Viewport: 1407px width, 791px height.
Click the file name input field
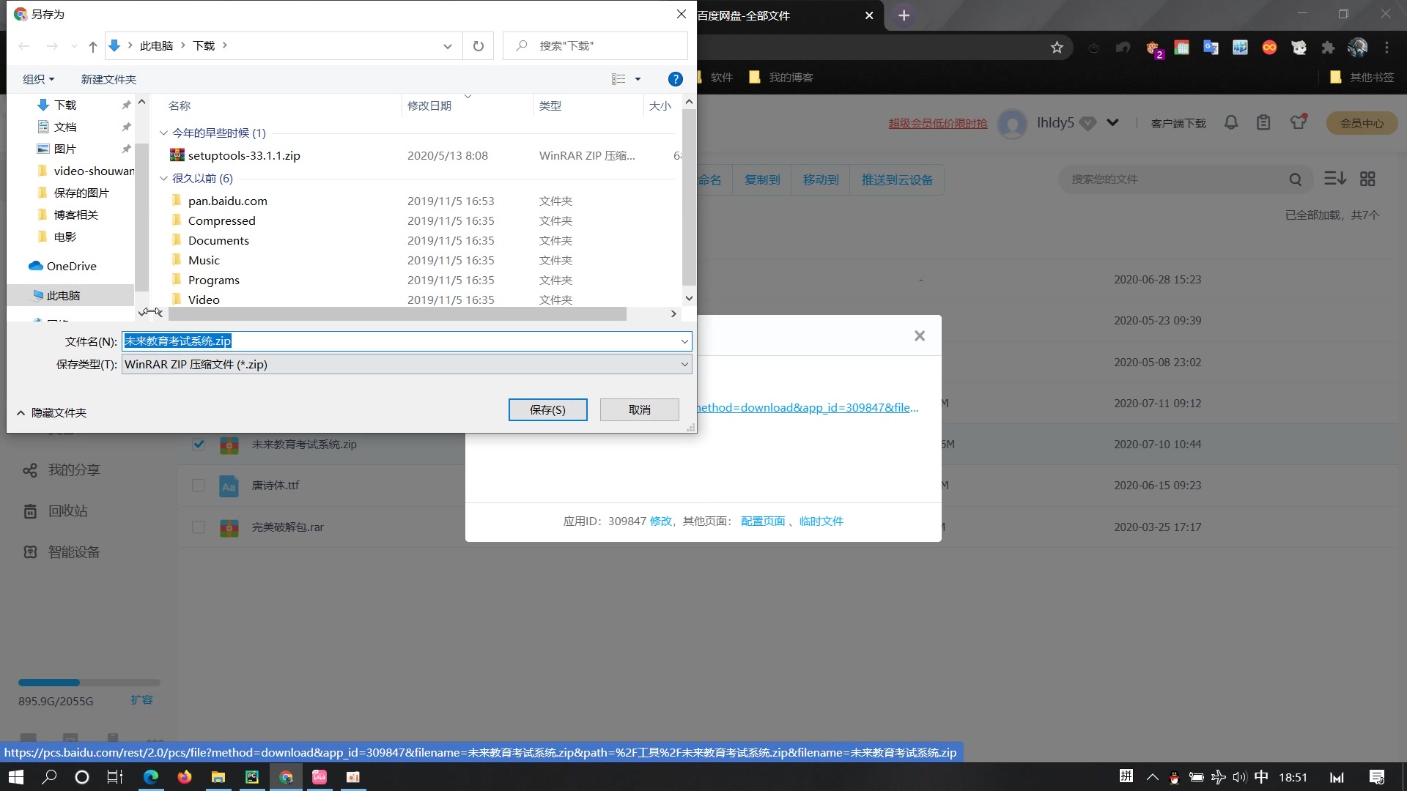click(x=400, y=341)
